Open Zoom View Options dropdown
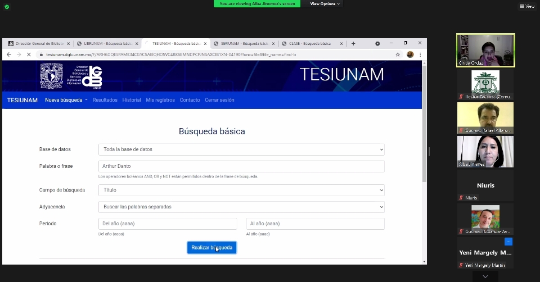The image size is (540, 282). [325, 4]
